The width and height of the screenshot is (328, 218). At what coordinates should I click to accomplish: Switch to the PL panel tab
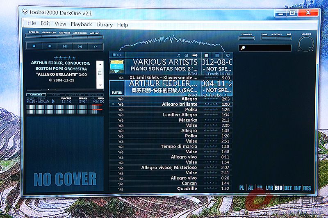(x=241, y=188)
